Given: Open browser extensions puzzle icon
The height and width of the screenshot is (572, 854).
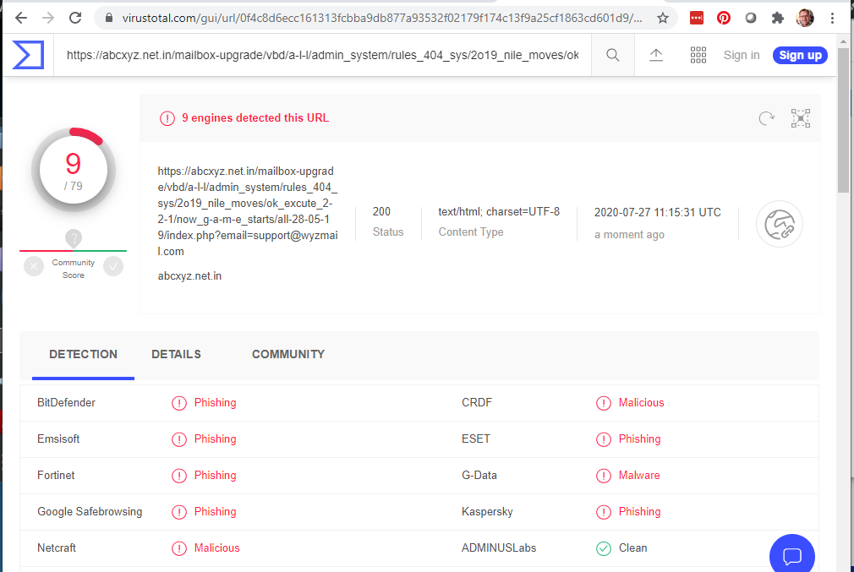Looking at the screenshot, I should pos(778,18).
